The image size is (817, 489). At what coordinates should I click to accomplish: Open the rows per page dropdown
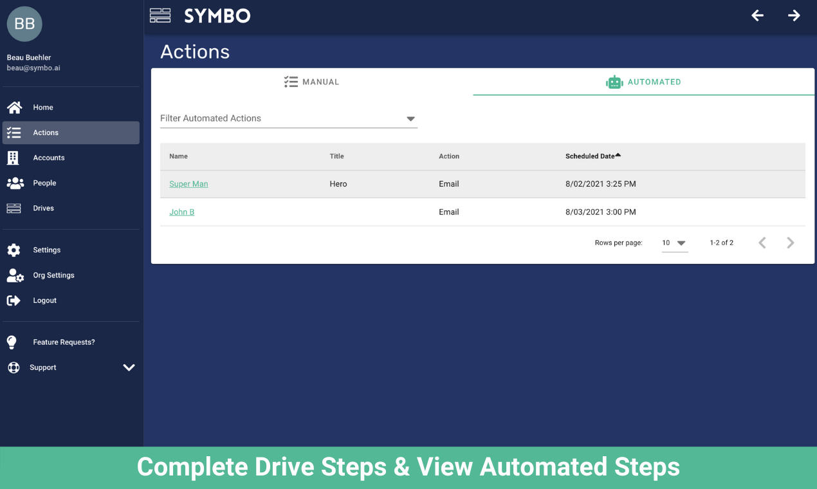click(x=674, y=243)
